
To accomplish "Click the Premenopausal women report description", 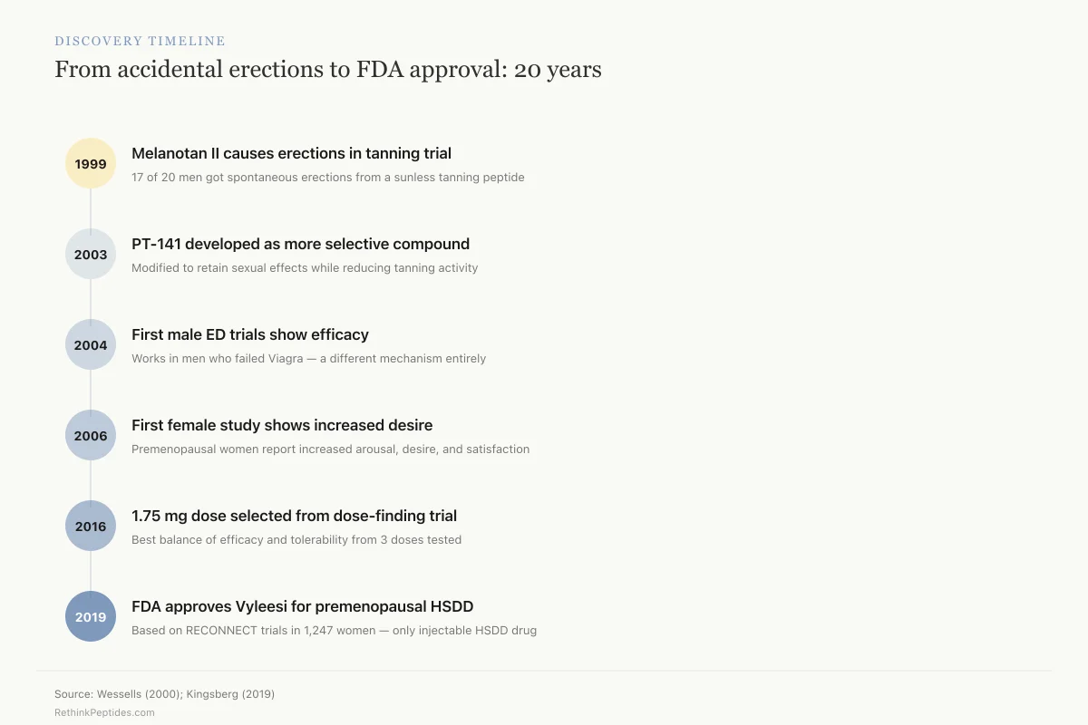I will (330, 449).
